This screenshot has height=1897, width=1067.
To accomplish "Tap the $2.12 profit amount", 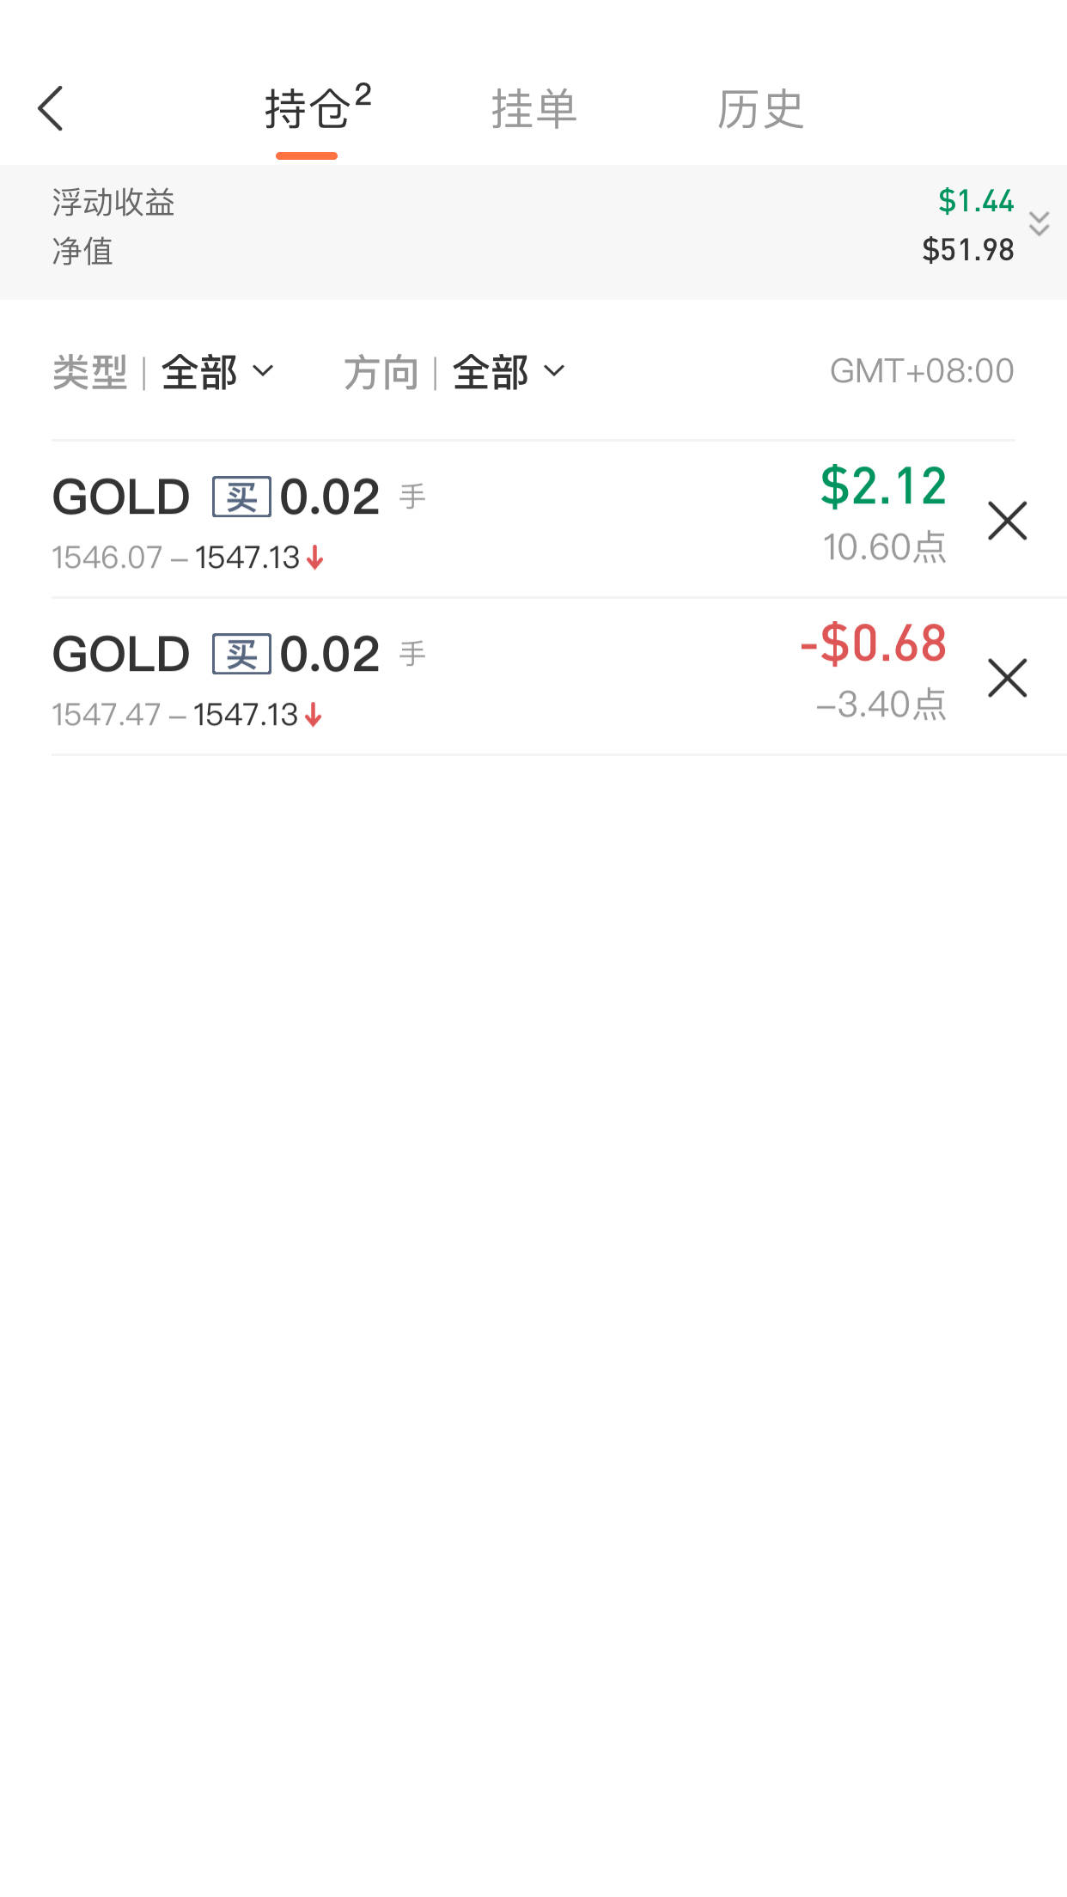I will 883,486.
